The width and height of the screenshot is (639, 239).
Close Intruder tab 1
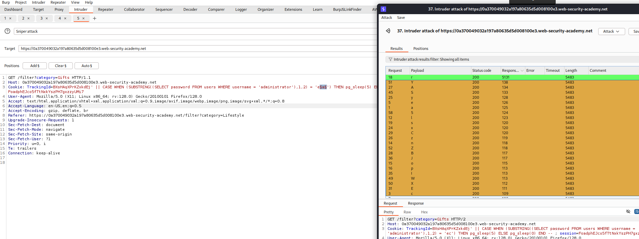click(x=10, y=19)
